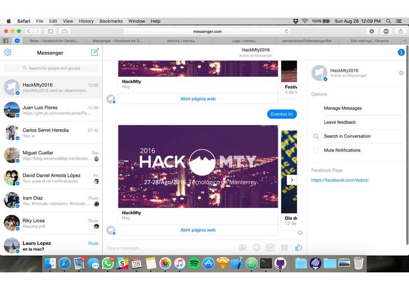Open the Bookmarks menu
Viewport: 409px width, 290px height.
pos(111,21)
